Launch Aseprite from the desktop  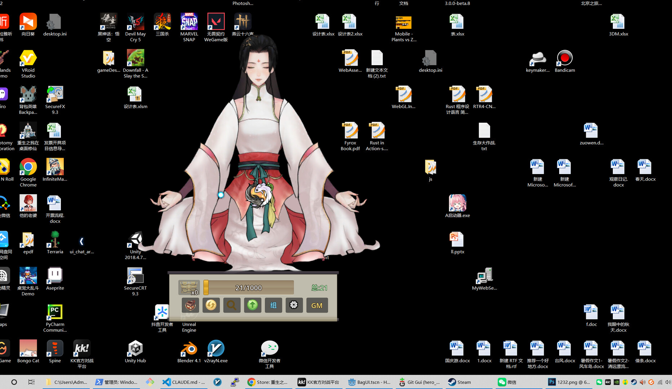[54, 275]
